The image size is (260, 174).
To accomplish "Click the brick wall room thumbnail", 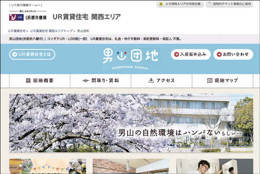I will [131, 166].
